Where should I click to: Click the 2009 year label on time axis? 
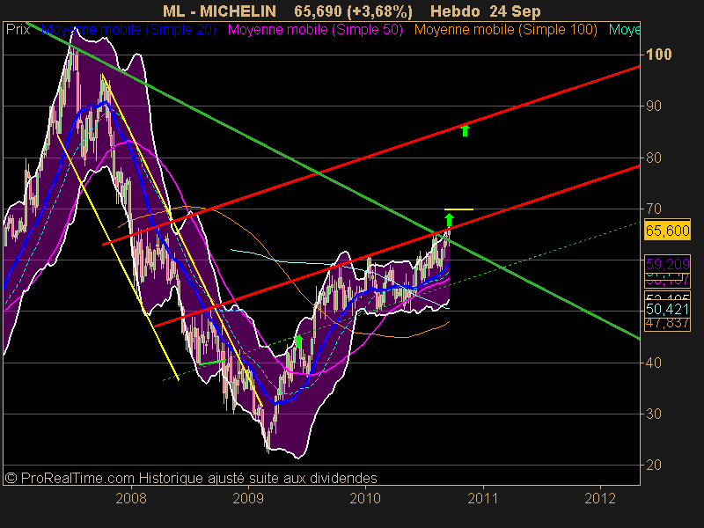point(248,498)
